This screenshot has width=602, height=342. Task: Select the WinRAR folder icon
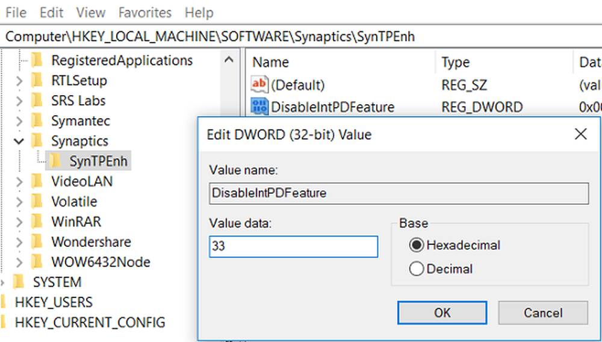tap(37, 222)
